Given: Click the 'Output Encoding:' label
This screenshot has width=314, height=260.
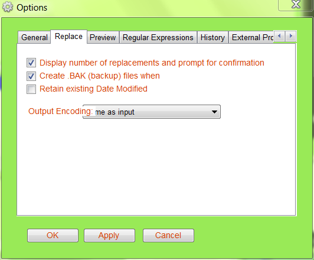Looking at the screenshot, I should (x=60, y=111).
